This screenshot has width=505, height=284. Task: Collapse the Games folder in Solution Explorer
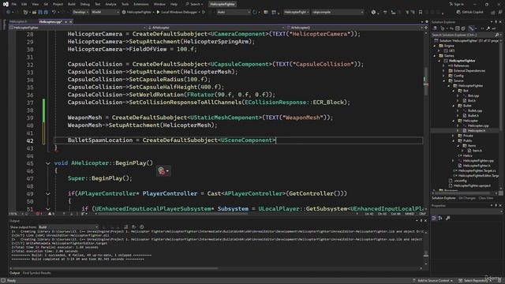click(x=435, y=56)
